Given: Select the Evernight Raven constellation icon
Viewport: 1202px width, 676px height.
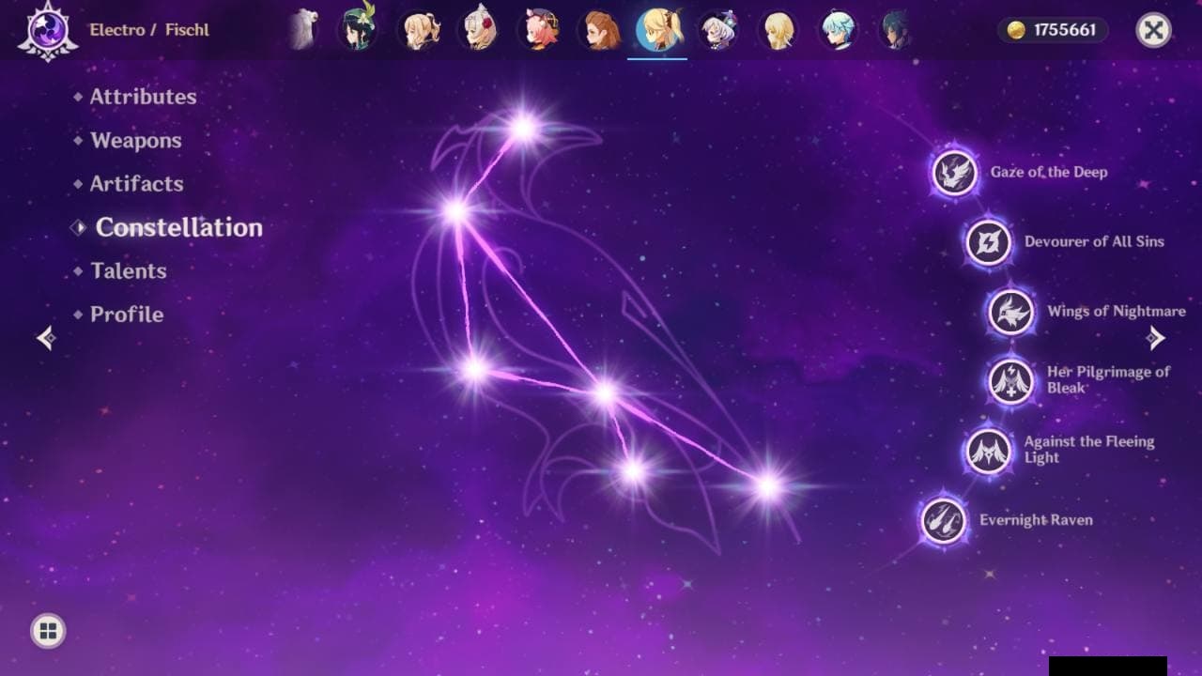Looking at the screenshot, I should [x=944, y=520].
